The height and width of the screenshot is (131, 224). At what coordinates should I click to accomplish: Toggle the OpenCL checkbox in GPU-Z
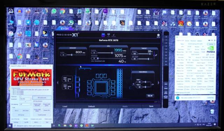pyautogui.click(x=185, y=87)
